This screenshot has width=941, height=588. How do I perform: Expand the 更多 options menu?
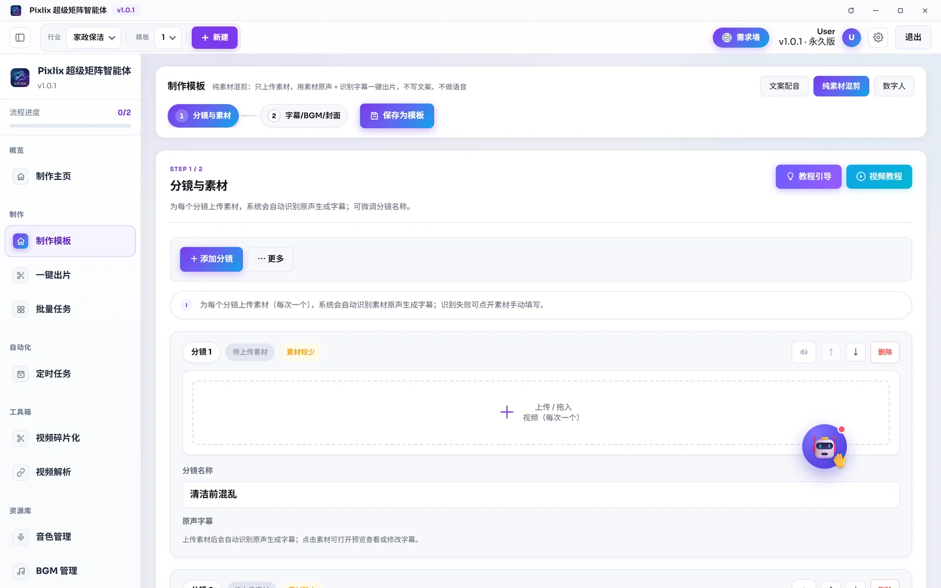tap(271, 259)
